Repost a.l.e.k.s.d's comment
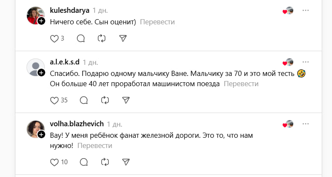This screenshot has height=177, width=332. 105,100
